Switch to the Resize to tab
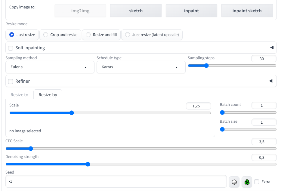Screen dimensions: 281x191 [x=19, y=95]
